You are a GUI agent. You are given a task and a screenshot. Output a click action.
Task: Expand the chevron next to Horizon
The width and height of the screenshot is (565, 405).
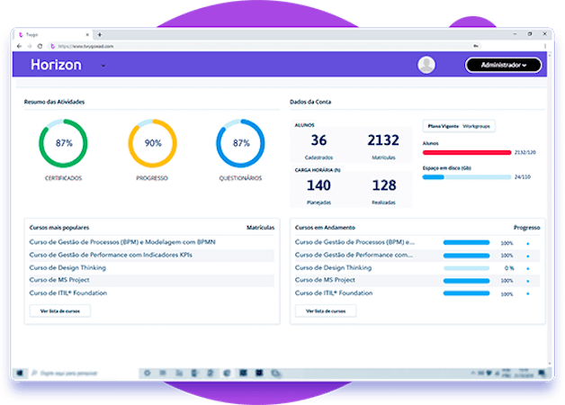tap(103, 66)
